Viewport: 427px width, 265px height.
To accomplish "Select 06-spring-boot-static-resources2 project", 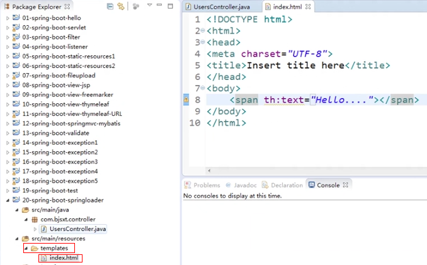I will point(69,66).
